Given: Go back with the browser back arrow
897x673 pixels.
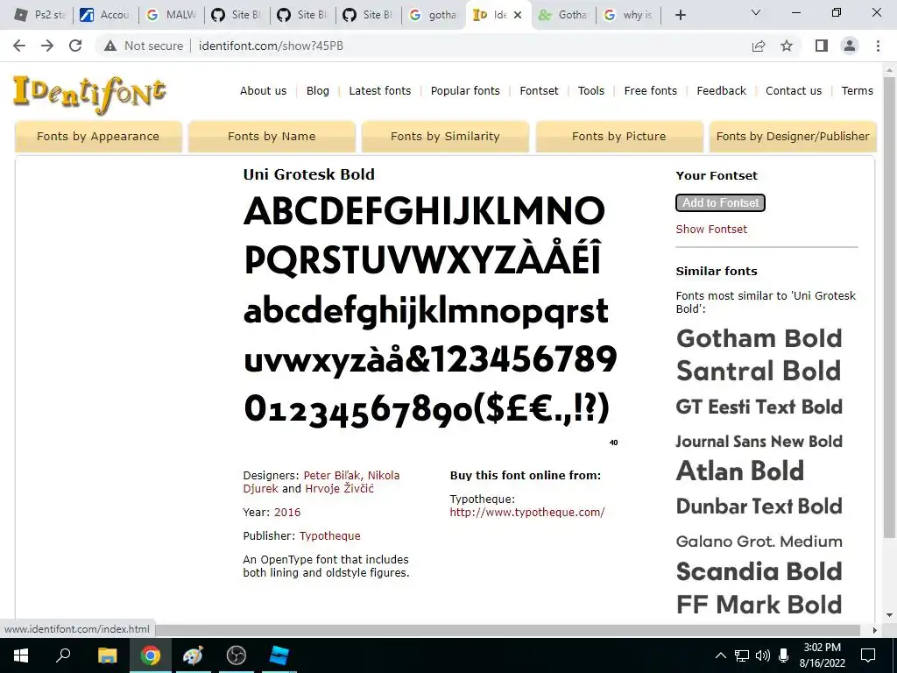Looking at the screenshot, I should tap(19, 46).
